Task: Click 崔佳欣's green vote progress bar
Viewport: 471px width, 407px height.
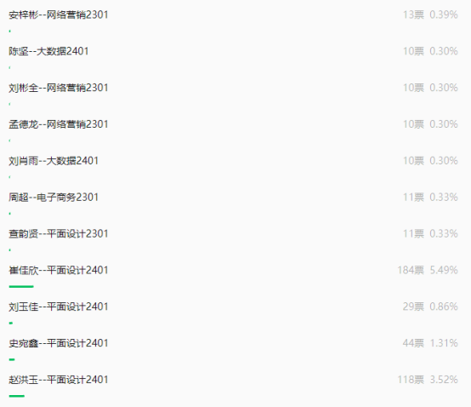Action: (x=21, y=287)
